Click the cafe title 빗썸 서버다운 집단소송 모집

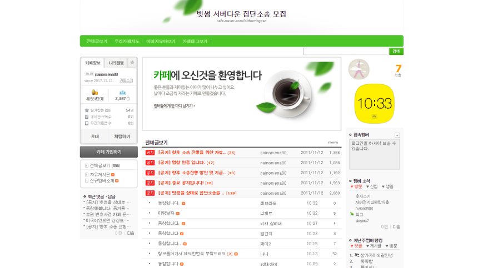241,14
